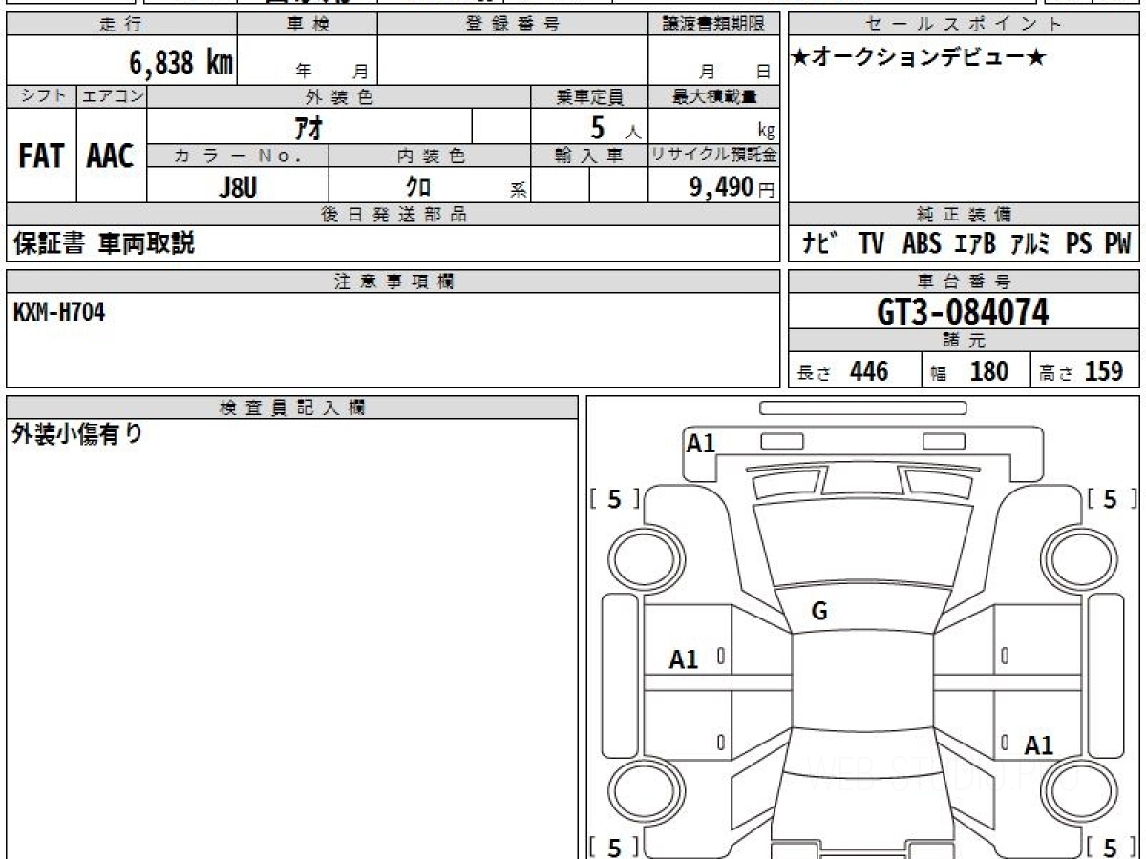The height and width of the screenshot is (859, 1146).
Task: Click the TV equipment item
Action: coord(871,244)
